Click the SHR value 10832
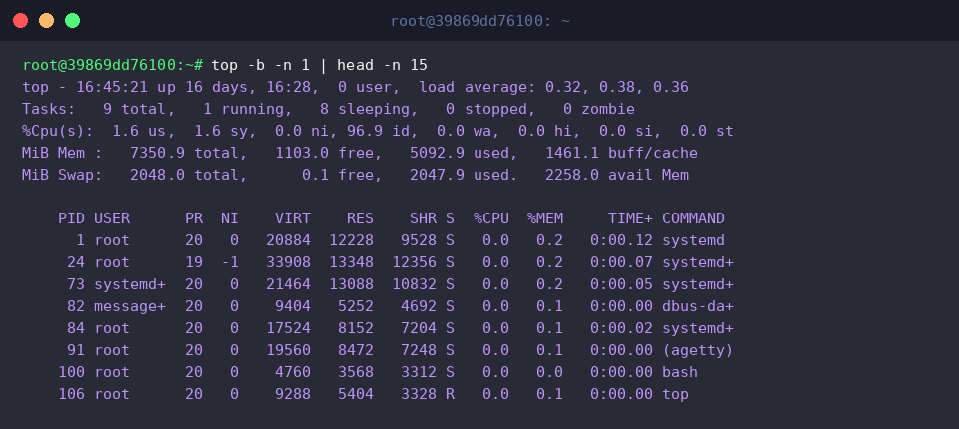 (414, 284)
